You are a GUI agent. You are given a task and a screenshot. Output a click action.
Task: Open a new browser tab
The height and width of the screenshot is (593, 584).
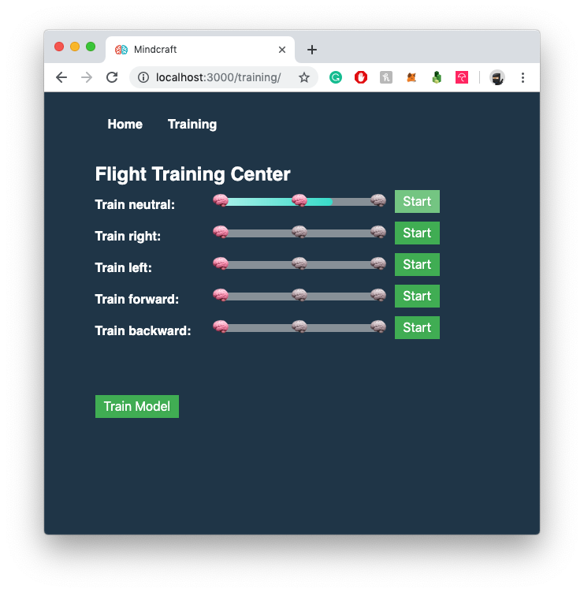tap(312, 50)
